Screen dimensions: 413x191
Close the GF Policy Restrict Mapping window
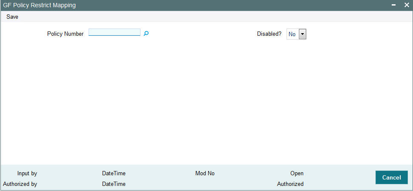pos(407,5)
